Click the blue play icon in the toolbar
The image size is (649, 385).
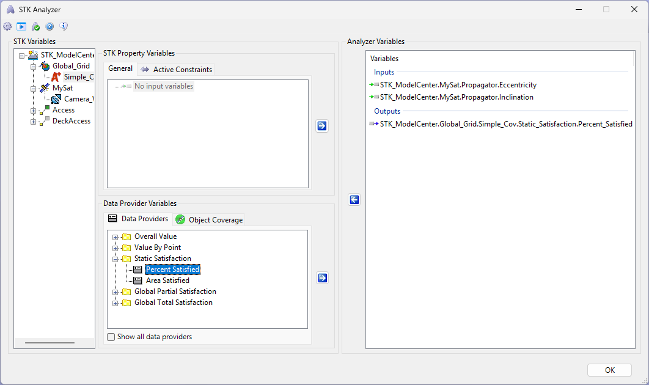click(x=21, y=26)
